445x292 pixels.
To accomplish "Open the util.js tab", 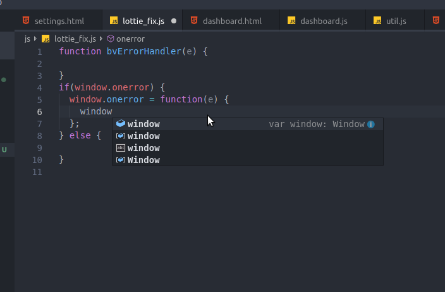I will tap(396, 21).
